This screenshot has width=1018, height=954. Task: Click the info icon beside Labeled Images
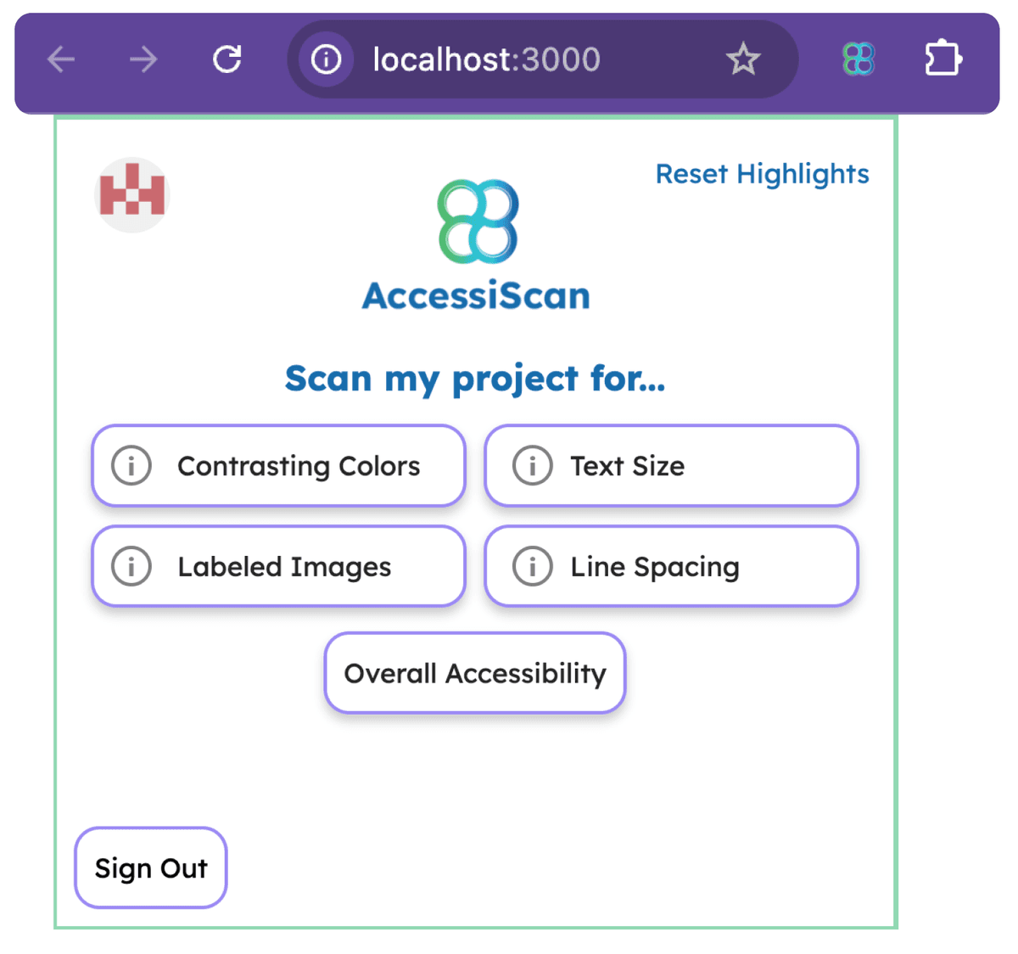(x=131, y=566)
